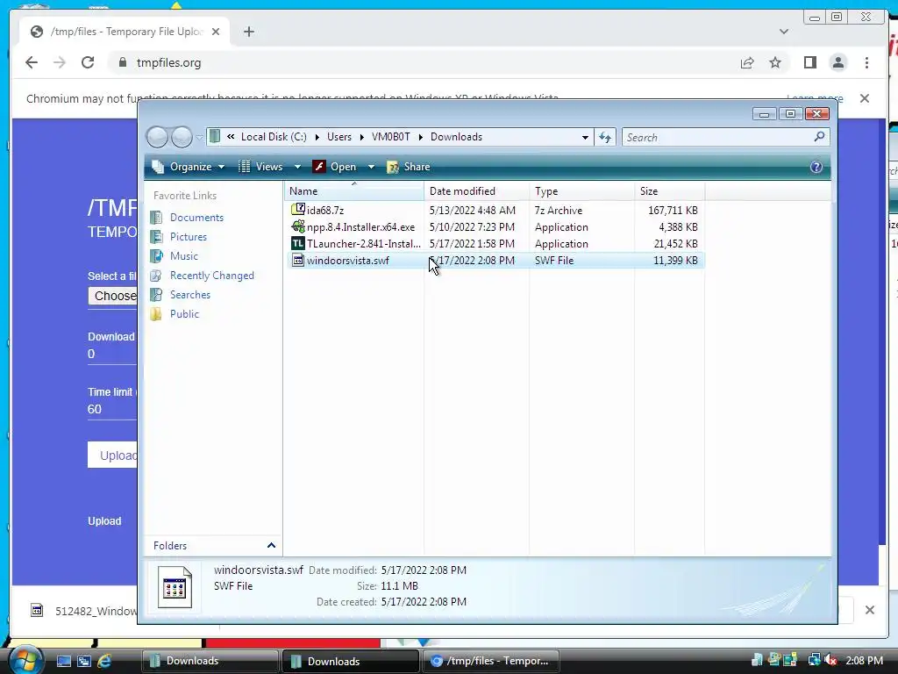The image size is (898, 674).
Task: Click the volume muted tray icon
Action: pos(831,661)
